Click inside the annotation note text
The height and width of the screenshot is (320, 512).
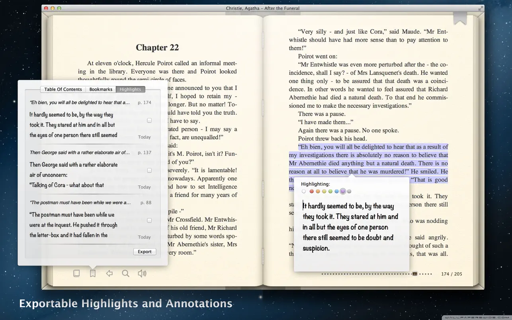coord(348,227)
